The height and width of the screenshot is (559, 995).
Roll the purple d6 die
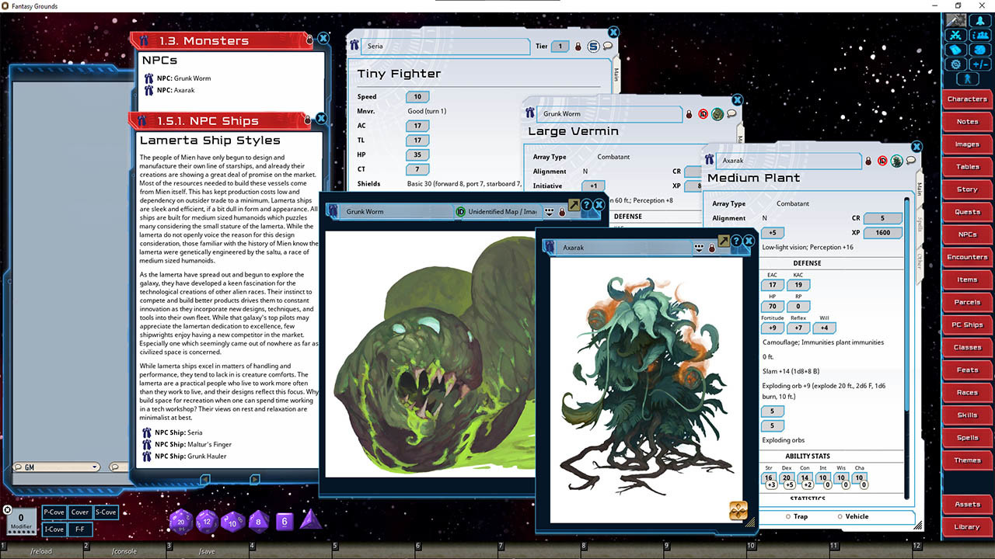[x=285, y=523]
